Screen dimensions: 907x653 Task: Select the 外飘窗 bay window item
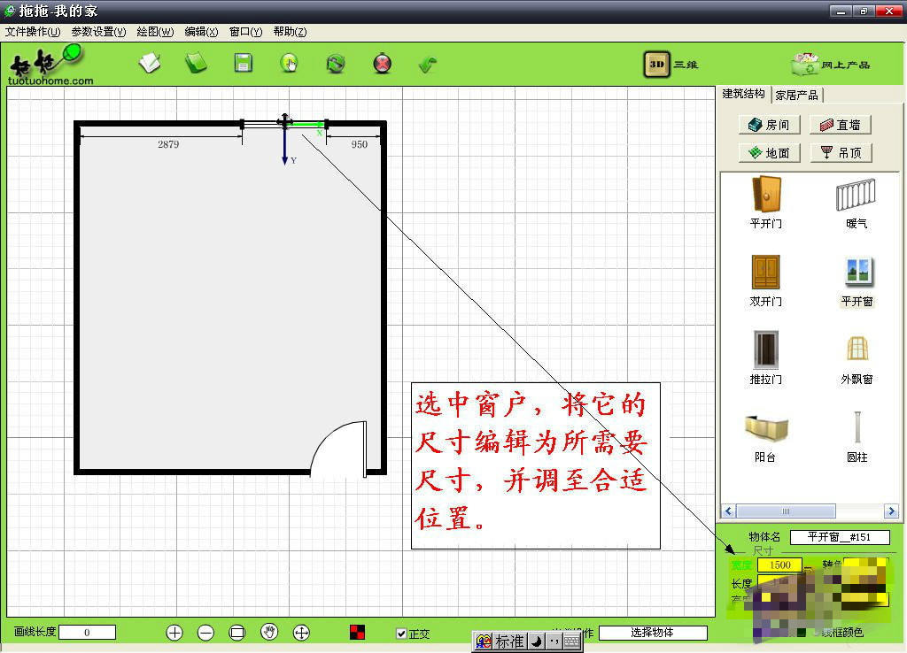point(857,359)
